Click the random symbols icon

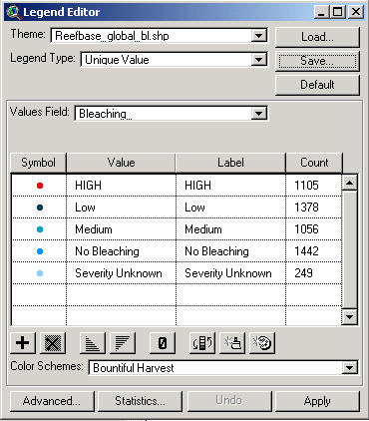point(262,343)
